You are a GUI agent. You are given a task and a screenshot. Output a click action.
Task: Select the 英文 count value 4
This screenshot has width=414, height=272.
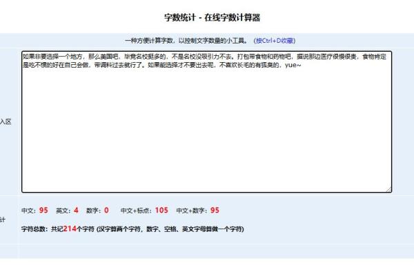coord(76,210)
